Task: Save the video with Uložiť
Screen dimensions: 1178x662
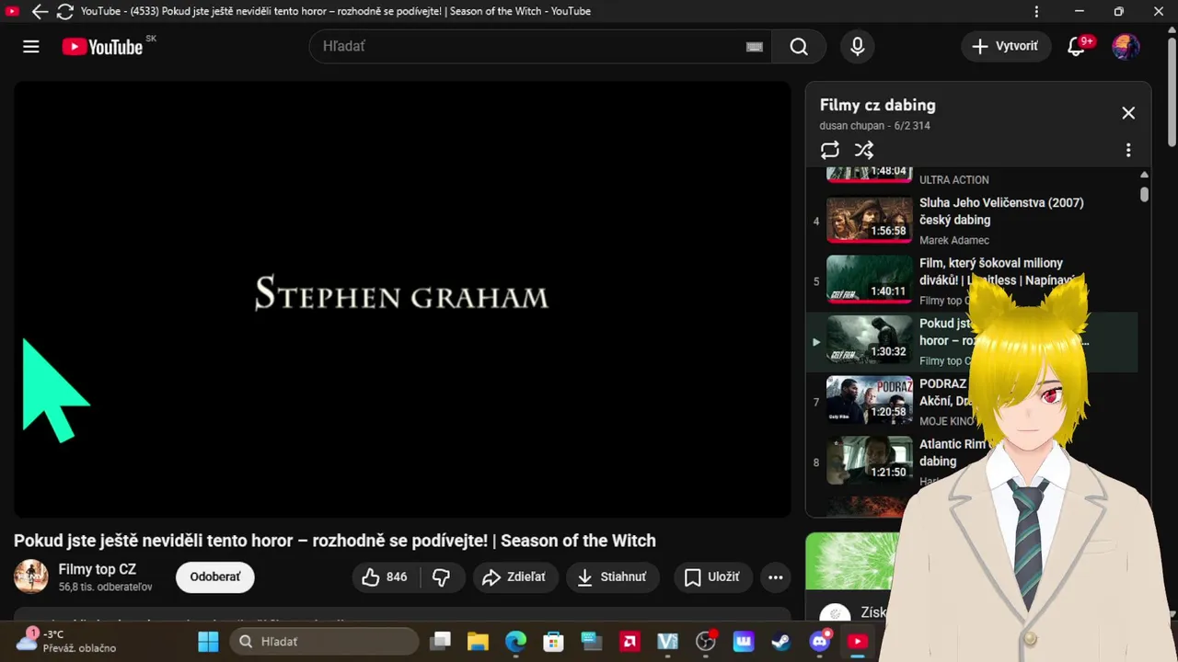Action: point(712,576)
